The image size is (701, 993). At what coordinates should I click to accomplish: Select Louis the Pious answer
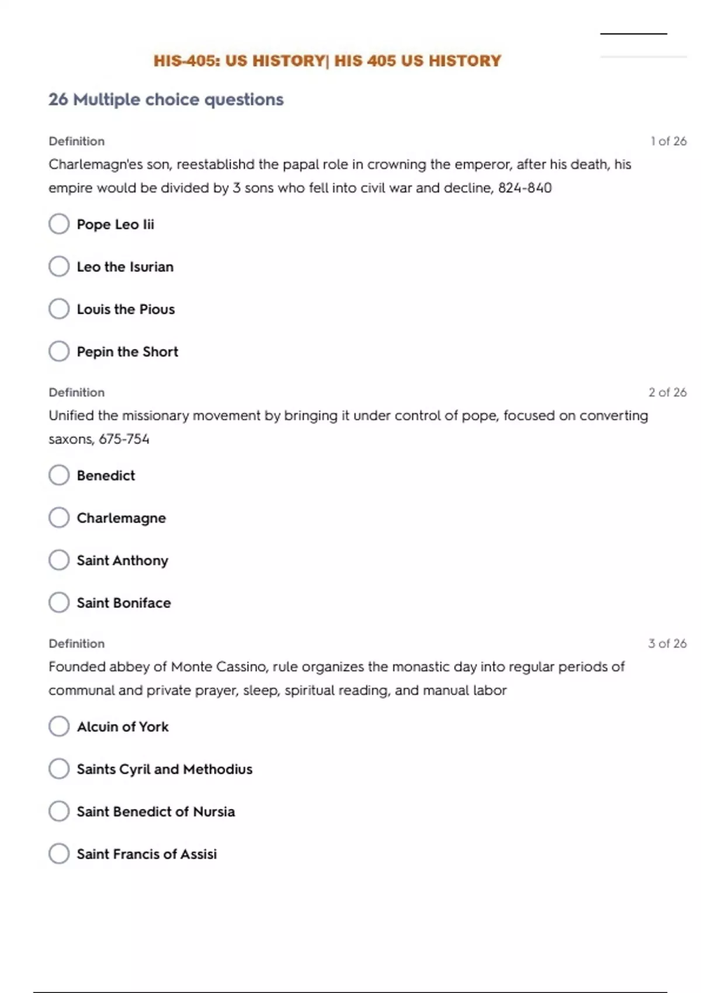[x=59, y=309]
